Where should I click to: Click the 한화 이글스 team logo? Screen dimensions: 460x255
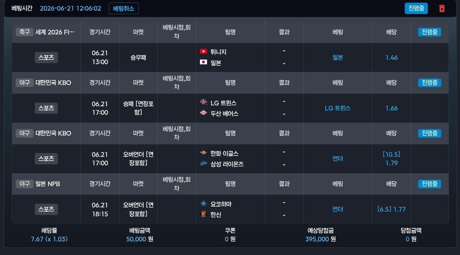click(x=203, y=153)
